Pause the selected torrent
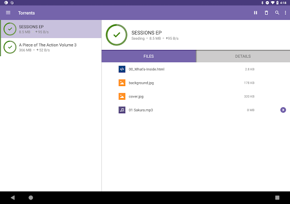The image size is (290, 204). pos(255,12)
